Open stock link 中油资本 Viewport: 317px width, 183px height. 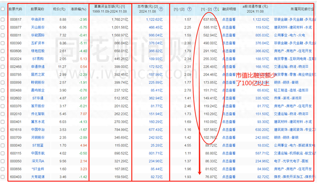pos(38,20)
